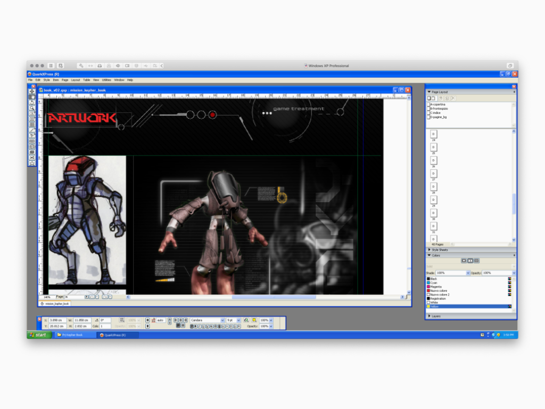Image resolution: width=545 pixels, height=409 pixels.
Task: Click QuarkXPress taskbar button
Action: (x=118, y=335)
